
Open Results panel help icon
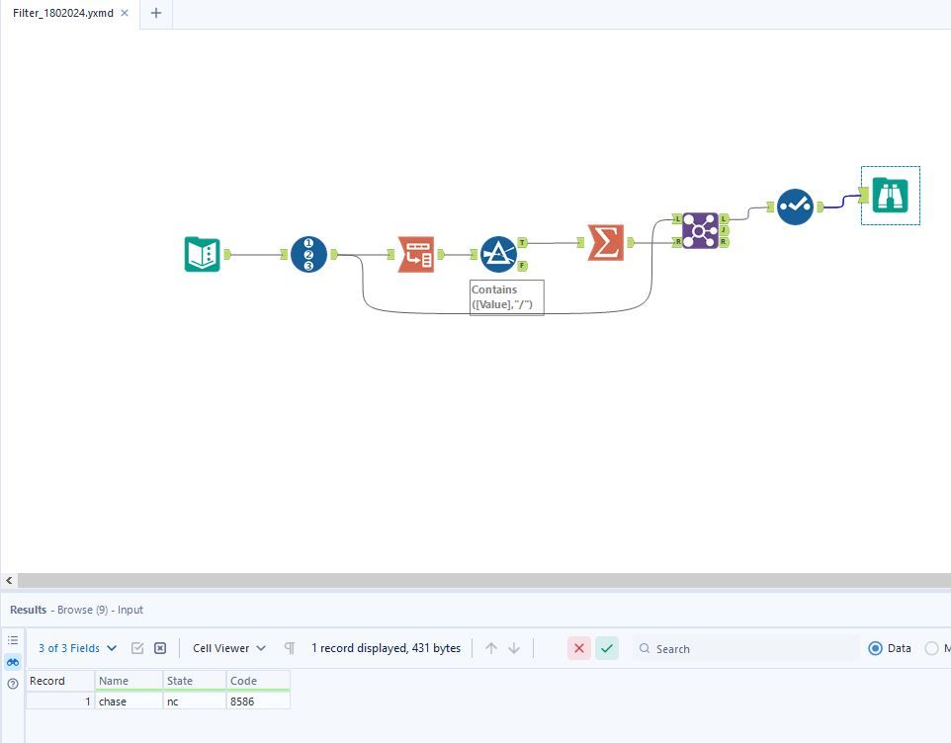tap(13, 684)
